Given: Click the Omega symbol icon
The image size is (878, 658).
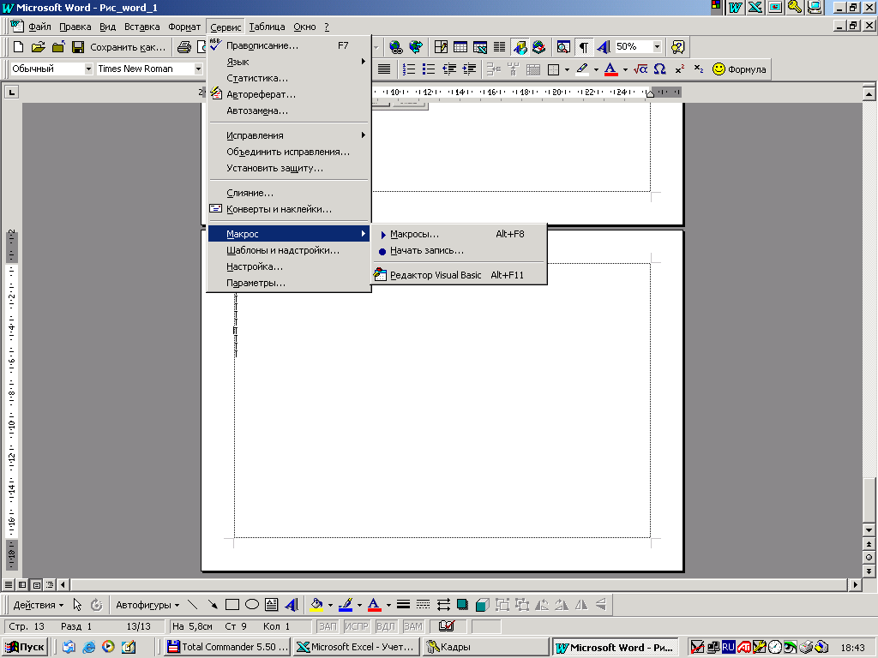Looking at the screenshot, I should click(x=659, y=69).
